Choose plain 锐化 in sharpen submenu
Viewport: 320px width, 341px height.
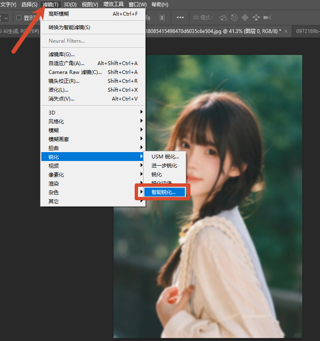tap(165, 175)
